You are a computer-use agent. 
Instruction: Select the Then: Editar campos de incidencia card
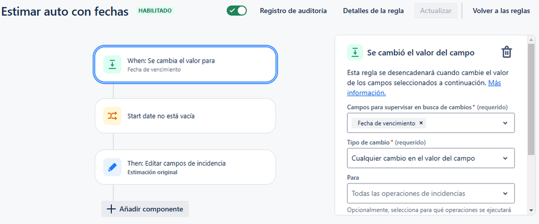click(185, 167)
